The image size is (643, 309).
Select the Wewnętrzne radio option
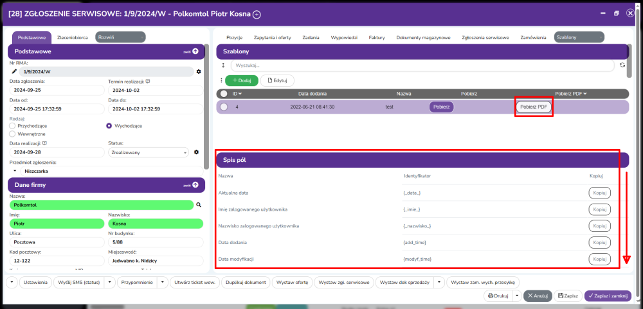(x=13, y=134)
